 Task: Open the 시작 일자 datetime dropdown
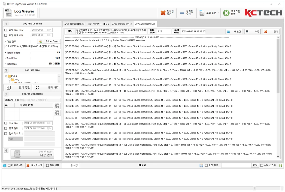pos(49,123)
